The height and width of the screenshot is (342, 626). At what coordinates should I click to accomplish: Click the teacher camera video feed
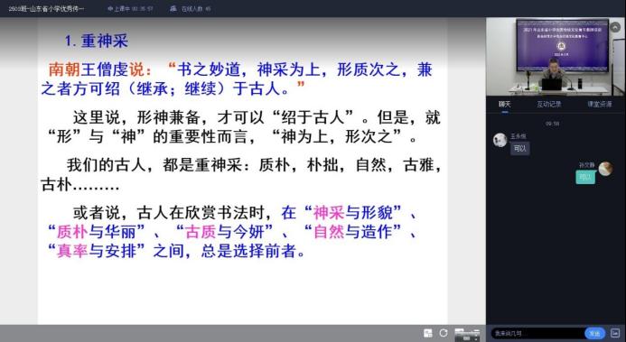[x=555, y=57]
